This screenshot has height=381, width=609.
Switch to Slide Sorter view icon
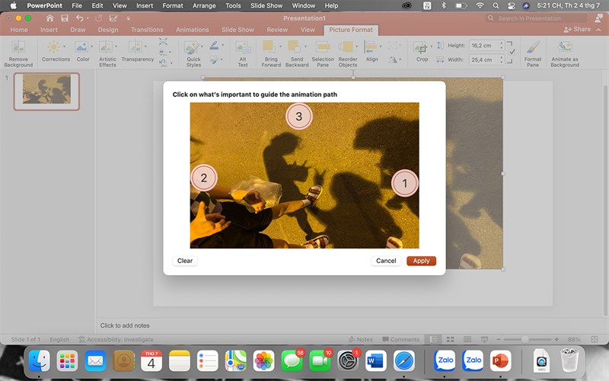click(x=450, y=339)
